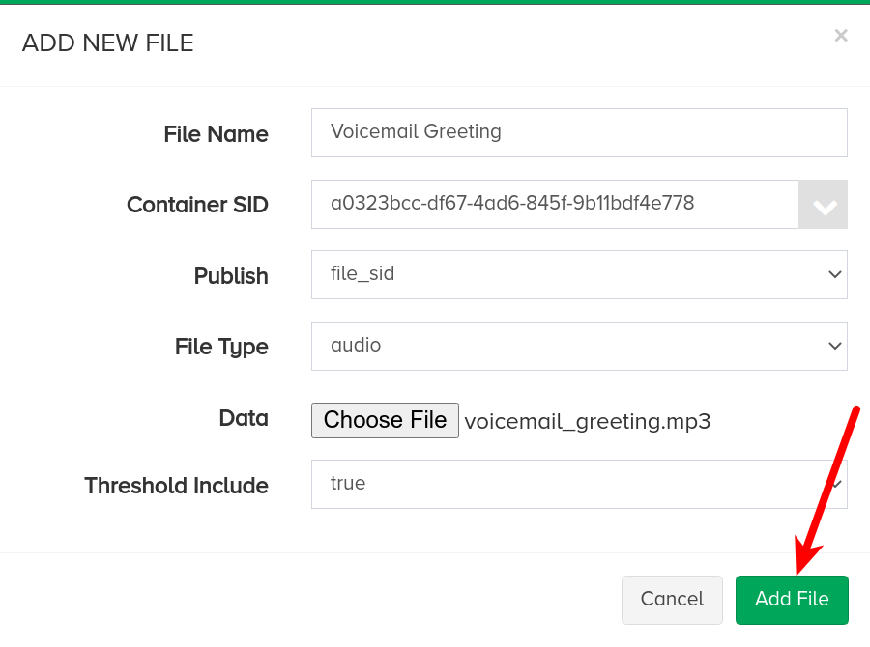Close the Add New File dialog
This screenshot has width=870, height=647.
(841, 36)
